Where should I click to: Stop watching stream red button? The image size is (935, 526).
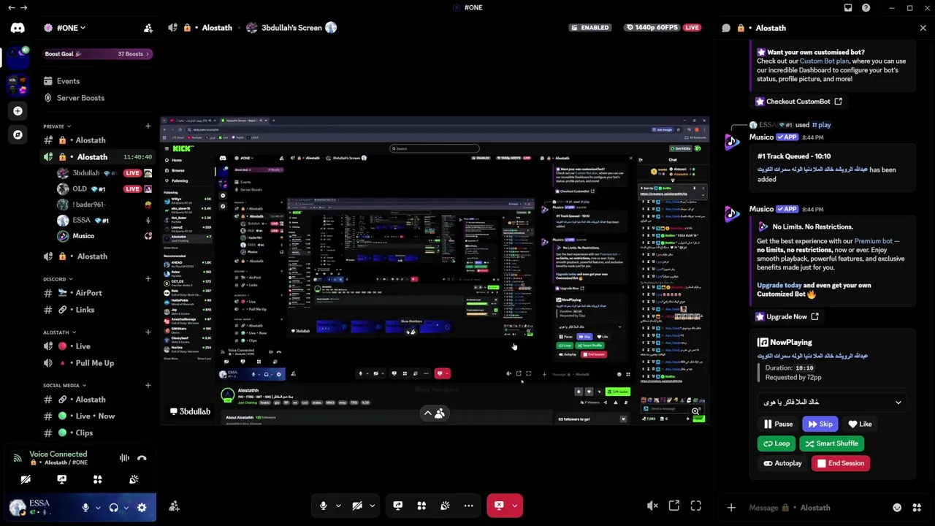[x=499, y=506]
